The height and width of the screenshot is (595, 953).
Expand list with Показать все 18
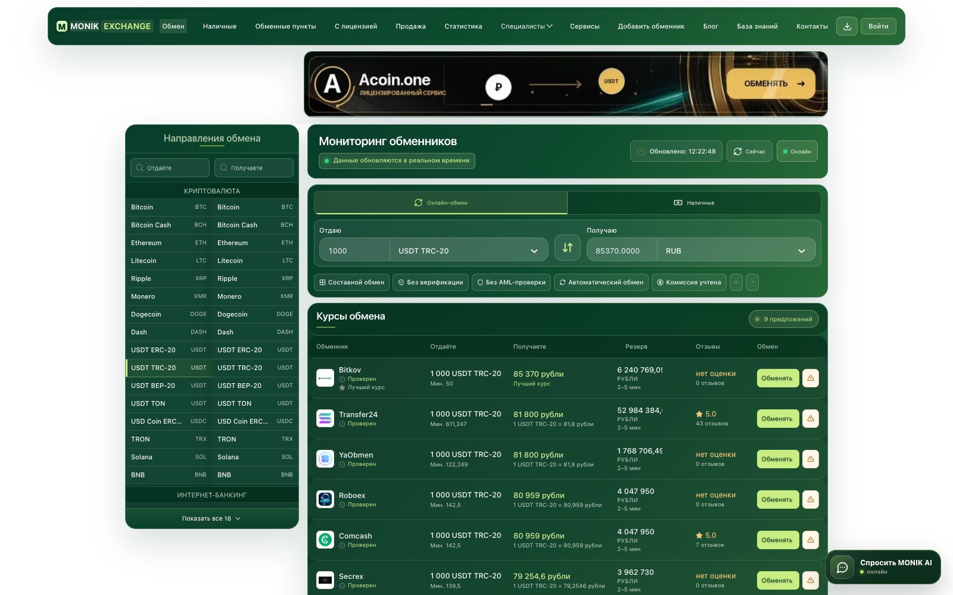[211, 518]
